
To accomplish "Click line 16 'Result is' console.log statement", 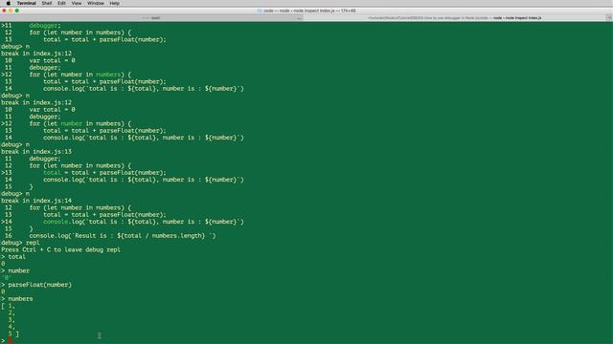I will point(123,236).
